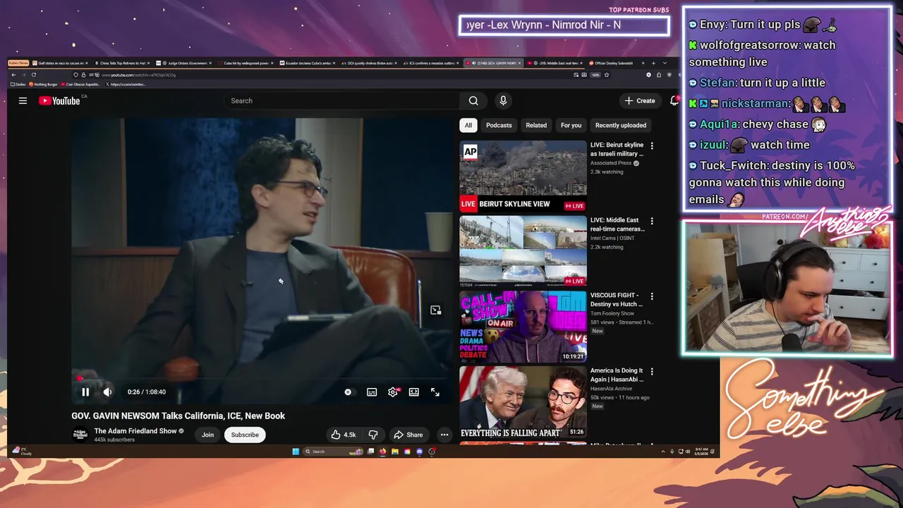Screen dimensions: 903x508
Task: Open taskbar clock and date
Action: click(x=701, y=452)
